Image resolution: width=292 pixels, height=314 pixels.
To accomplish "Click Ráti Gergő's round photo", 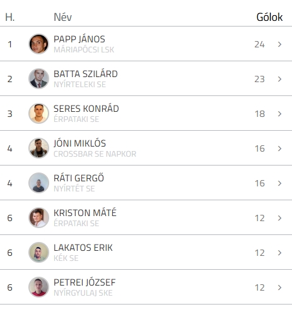I will click(x=38, y=183).
